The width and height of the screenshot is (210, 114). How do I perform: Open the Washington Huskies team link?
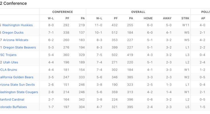click(x=17, y=25)
